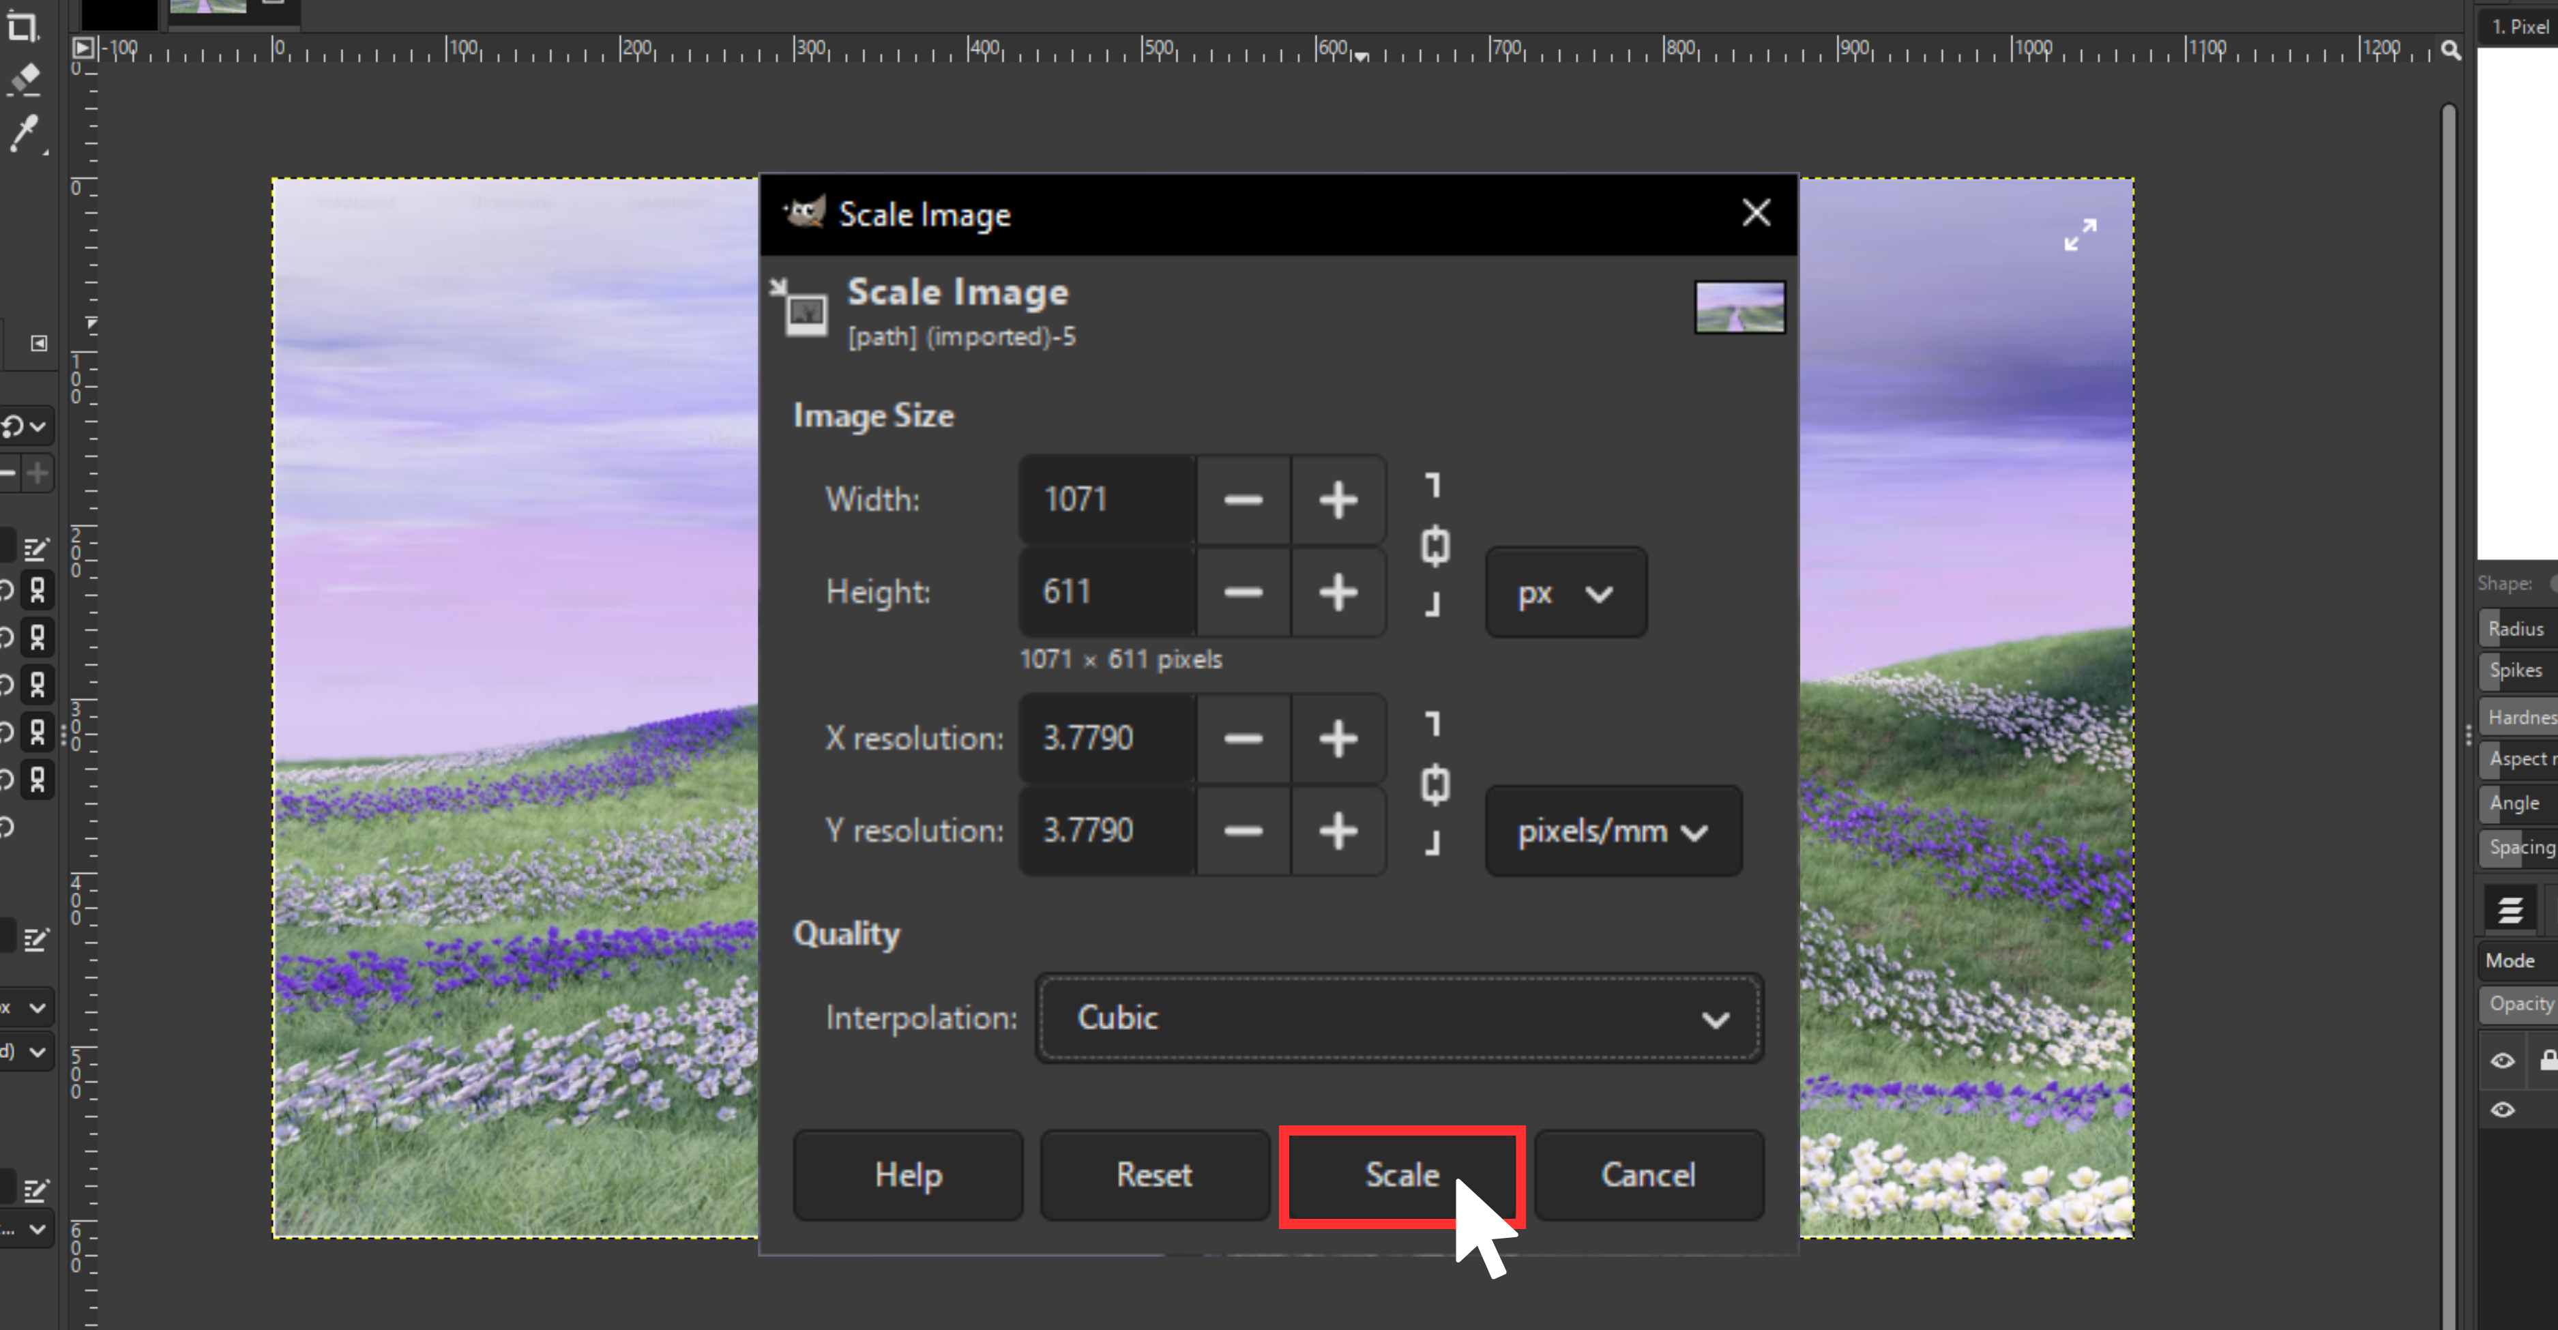Click the image thumbnail in dialog header

pos(1739,308)
